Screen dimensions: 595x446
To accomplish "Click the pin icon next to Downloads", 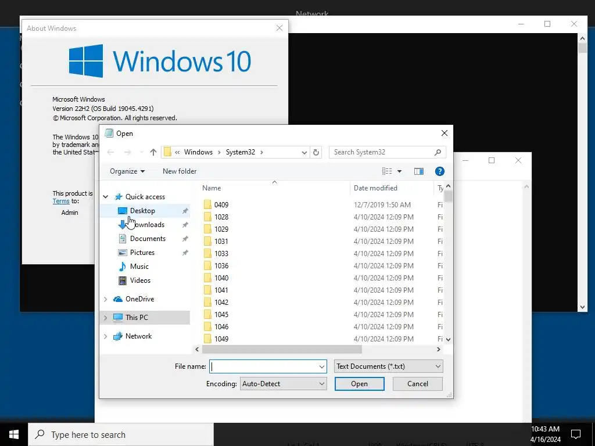I will point(185,225).
